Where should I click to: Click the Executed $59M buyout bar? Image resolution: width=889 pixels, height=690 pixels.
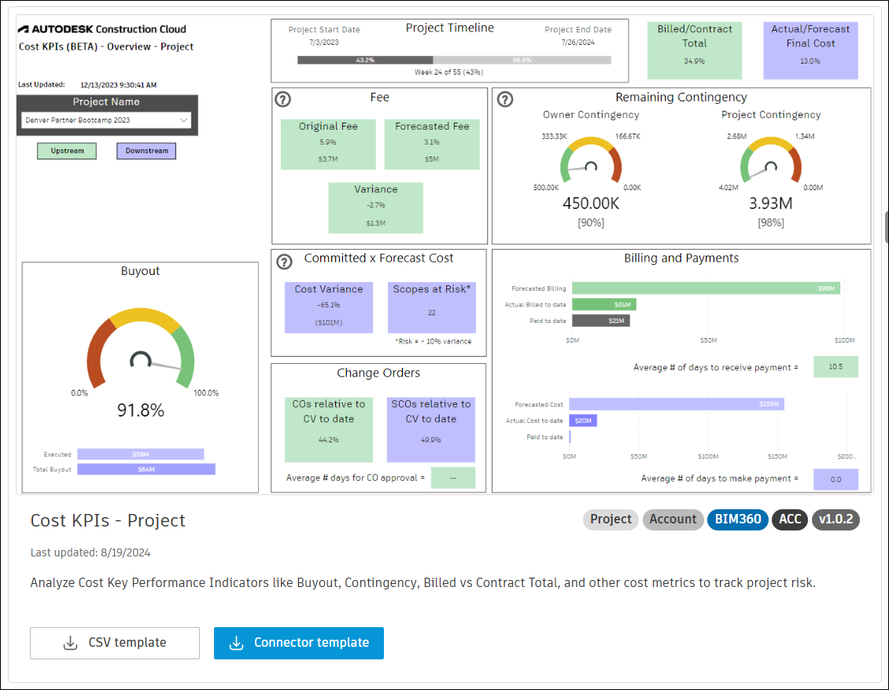[x=141, y=454]
